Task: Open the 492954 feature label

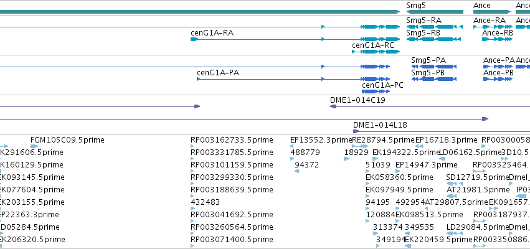Action: click(x=410, y=202)
